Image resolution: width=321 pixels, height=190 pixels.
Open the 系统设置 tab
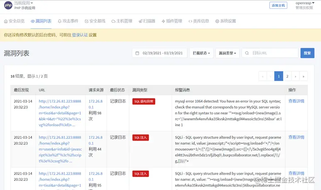tap(225, 21)
